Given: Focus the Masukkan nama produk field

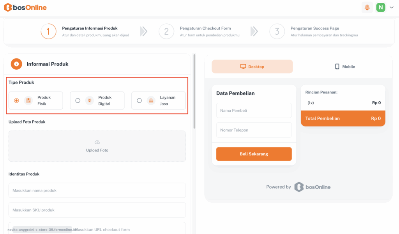Looking at the screenshot, I should [97, 190].
